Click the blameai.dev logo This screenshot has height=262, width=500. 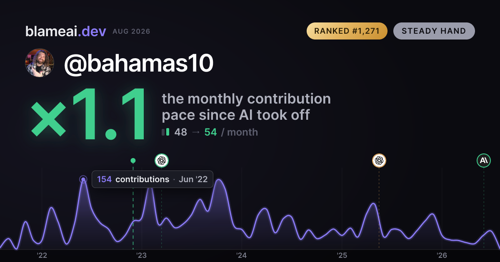[66, 31]
